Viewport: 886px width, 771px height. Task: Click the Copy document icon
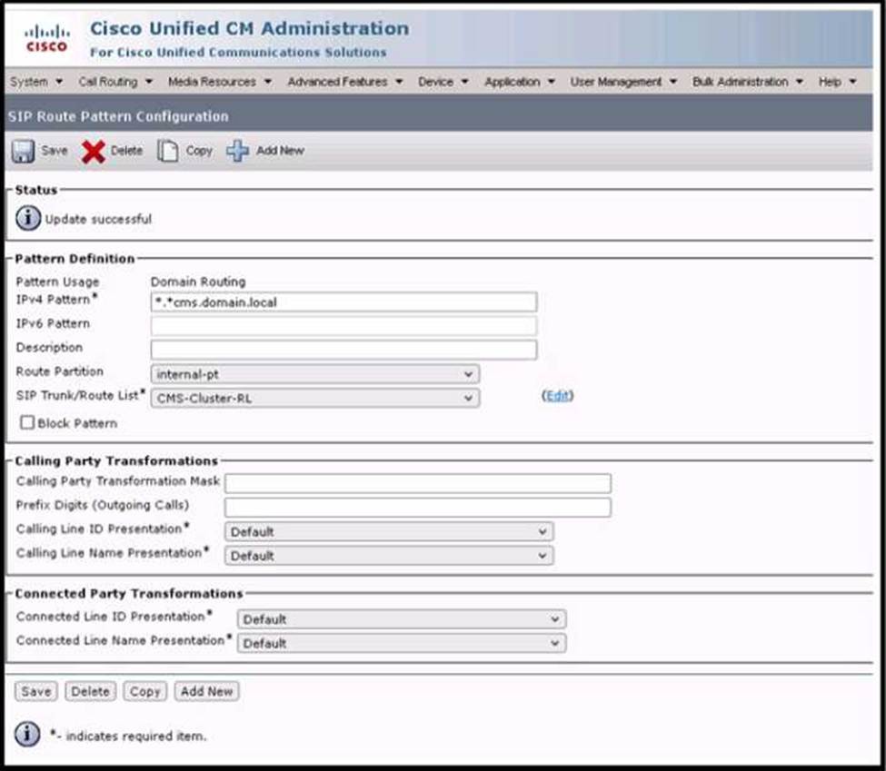[x=167, y=151]
